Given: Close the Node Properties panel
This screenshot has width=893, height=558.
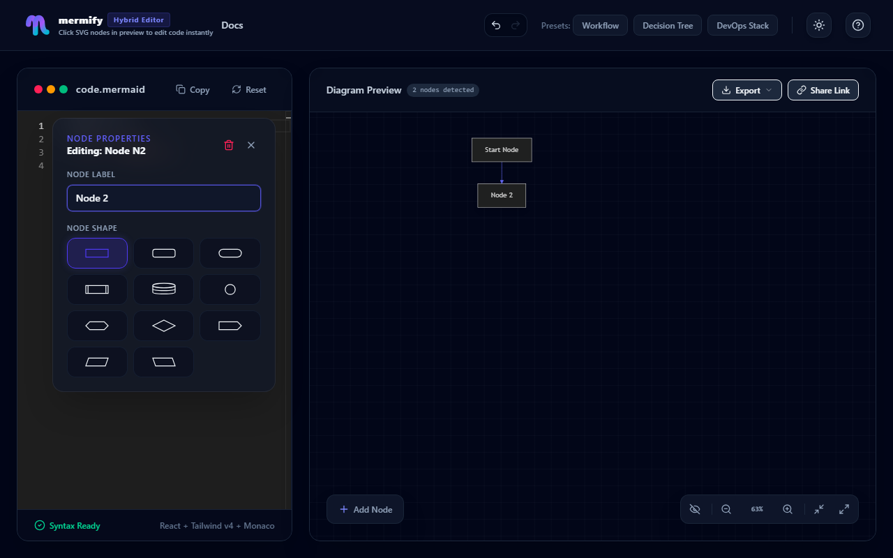Looking at the screenshot, I should [x=251, y=145].
